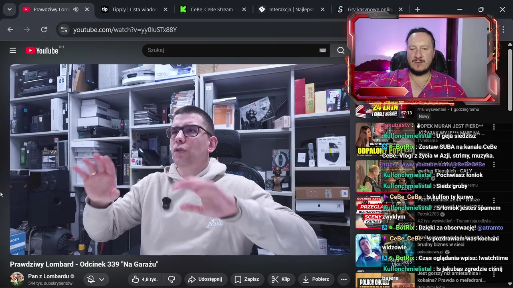Go to YouTube home via logo
This screenshot has height=288, width=513.
[x=42, y=50]
